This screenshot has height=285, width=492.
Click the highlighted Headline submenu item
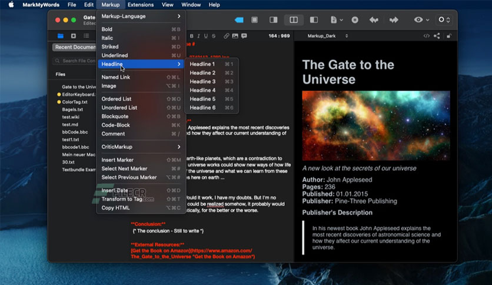tap(141, 64)
